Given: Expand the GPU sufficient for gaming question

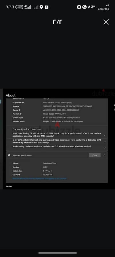Looking at the screenshot, I should 105,142.
